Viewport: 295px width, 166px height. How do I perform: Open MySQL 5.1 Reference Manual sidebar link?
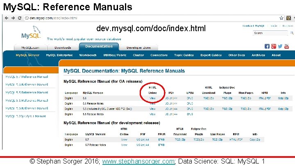point(27,100)
